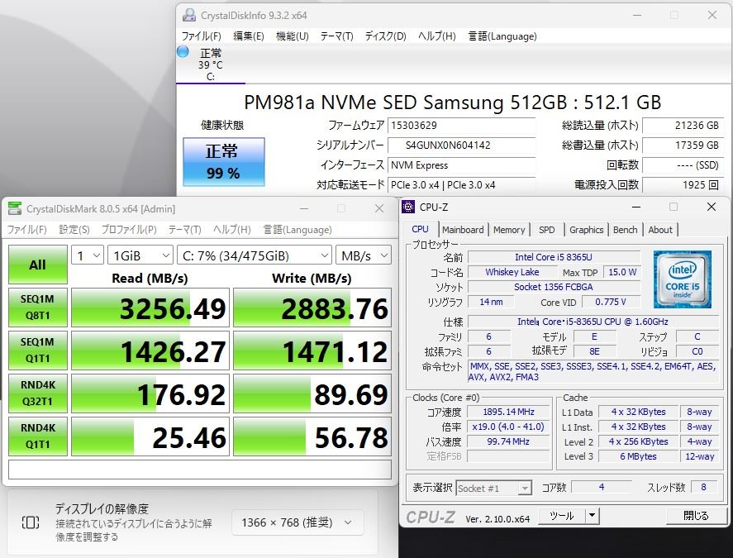The height and width of the screenshot is (558, 733).
Task: Click the CrystalDiskInfo app icon in title bar
Action: coord(189,15)
